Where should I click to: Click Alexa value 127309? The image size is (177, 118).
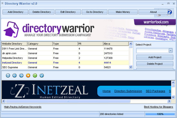(x=108, y=58)
